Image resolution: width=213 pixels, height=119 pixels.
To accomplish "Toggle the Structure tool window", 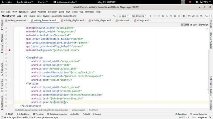I will [x=2, y=69].
